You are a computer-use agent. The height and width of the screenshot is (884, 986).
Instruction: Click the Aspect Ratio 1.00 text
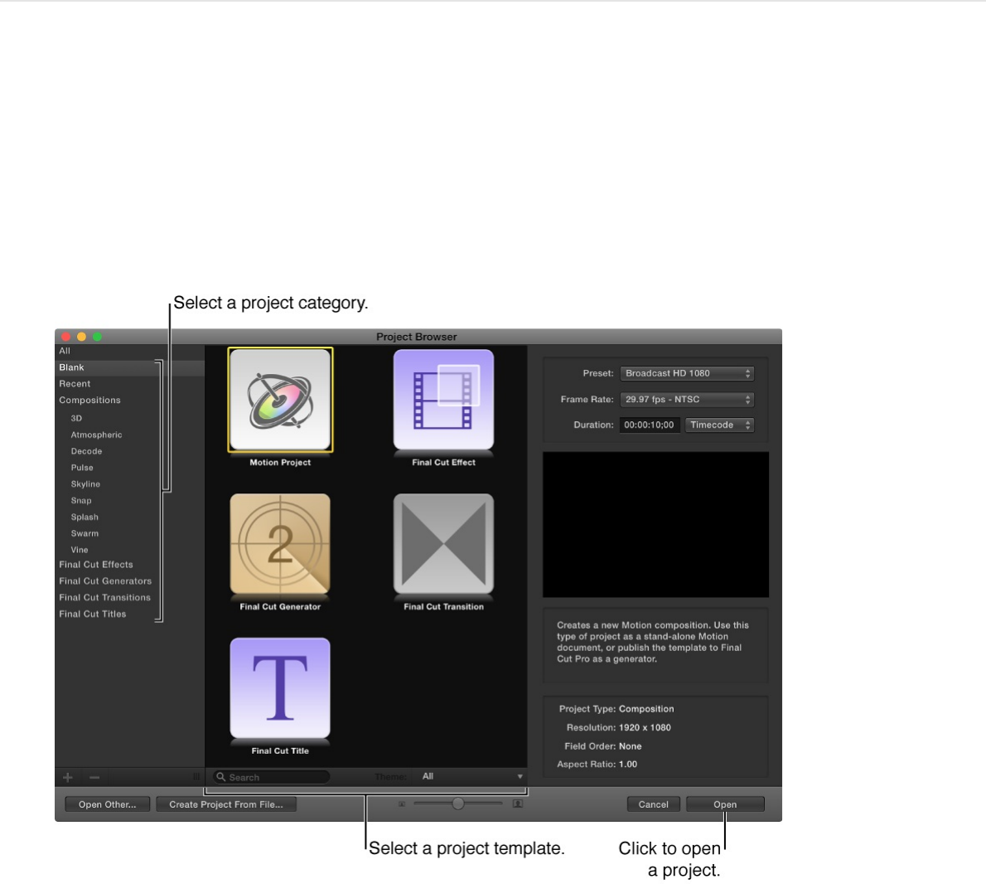tap(597, 765)
